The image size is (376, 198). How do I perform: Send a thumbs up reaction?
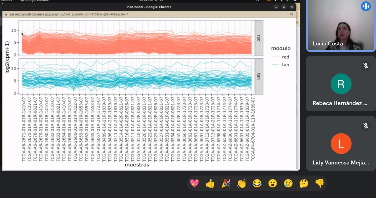coord(210,184)
